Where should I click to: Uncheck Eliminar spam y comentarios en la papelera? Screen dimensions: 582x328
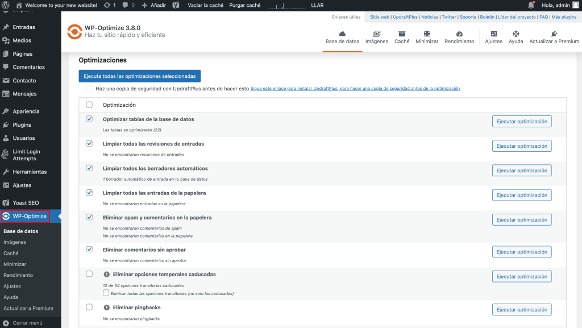coord(89,217)
